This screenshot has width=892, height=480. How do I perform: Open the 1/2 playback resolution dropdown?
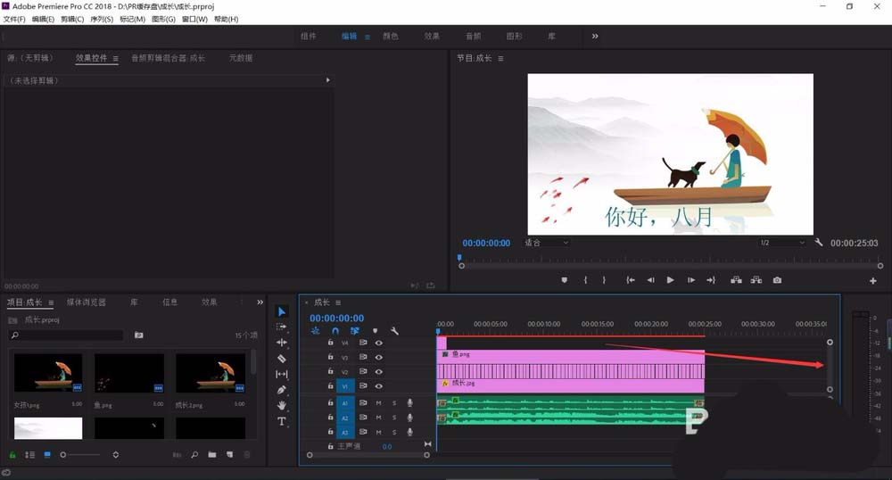click(x=782, y=243)
